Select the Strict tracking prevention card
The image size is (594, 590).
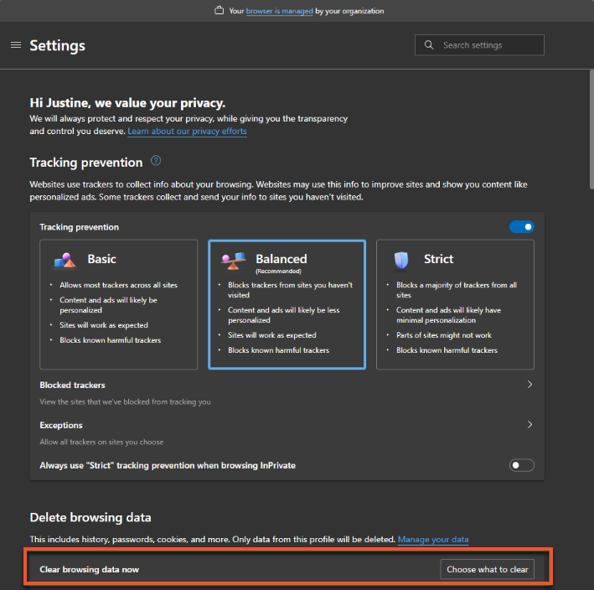pyautogui.click(x=455, y=304)
